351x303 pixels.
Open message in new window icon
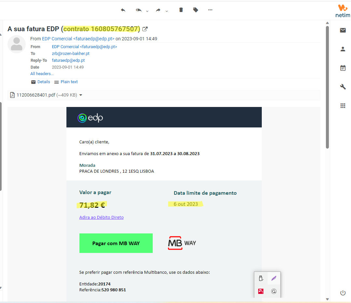point(145,29)
